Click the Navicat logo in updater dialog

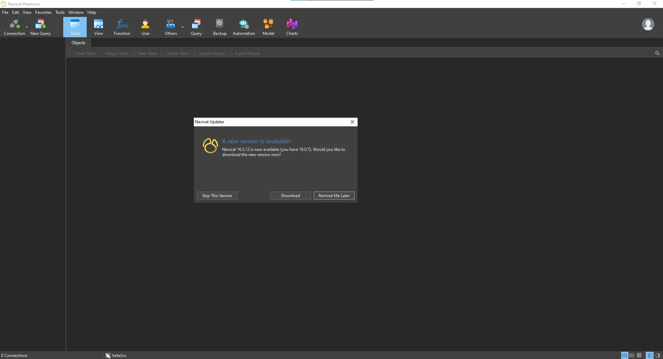pos(210,146)
